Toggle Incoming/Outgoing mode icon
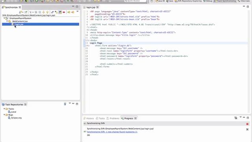 pos(60,12)
